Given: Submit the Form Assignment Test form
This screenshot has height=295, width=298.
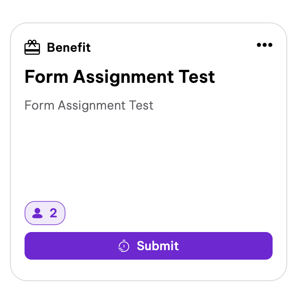Looking at the screenshot, I should (x=149, y=246).
